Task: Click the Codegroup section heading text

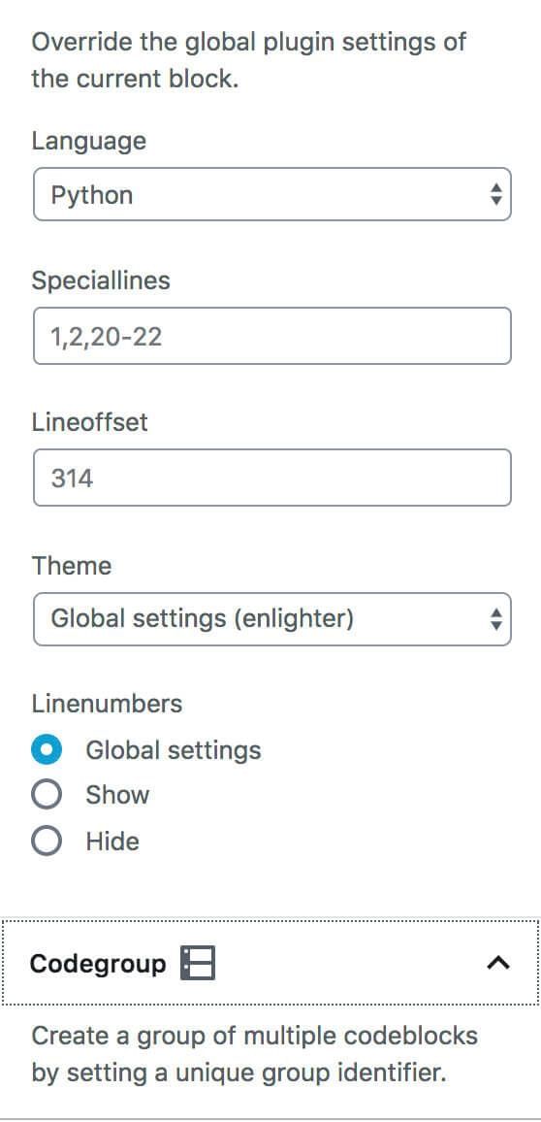Action: click(x=98, y=964)
